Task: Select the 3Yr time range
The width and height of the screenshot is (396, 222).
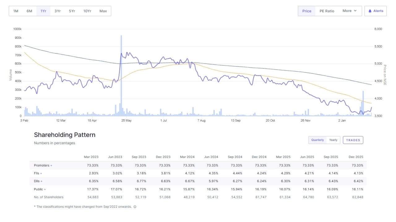Action: point(58,11)
